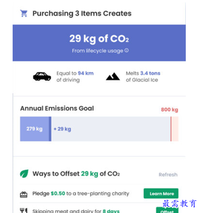The image size is (199, 213).
Task: Click the car driving icon
Action: coord(42,76)
